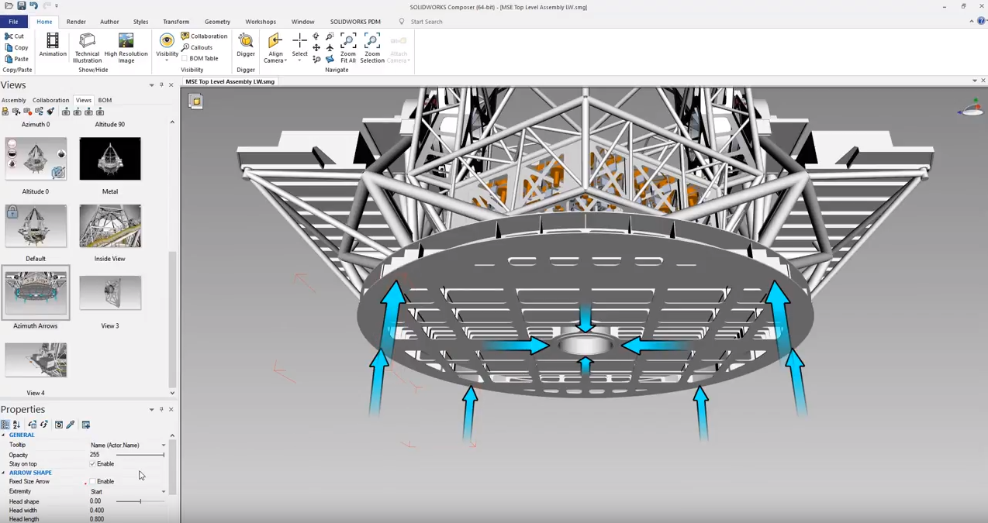Launch Technical Illustration workshop
The height and width of the screenshot is (523, 988).
pos(87,47)
